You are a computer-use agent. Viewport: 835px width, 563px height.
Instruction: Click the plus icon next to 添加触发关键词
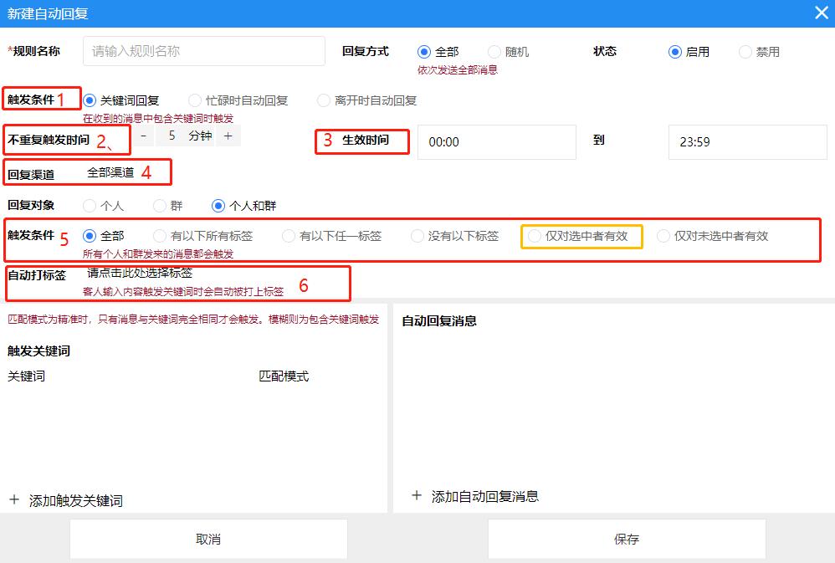tap(15, 499)
